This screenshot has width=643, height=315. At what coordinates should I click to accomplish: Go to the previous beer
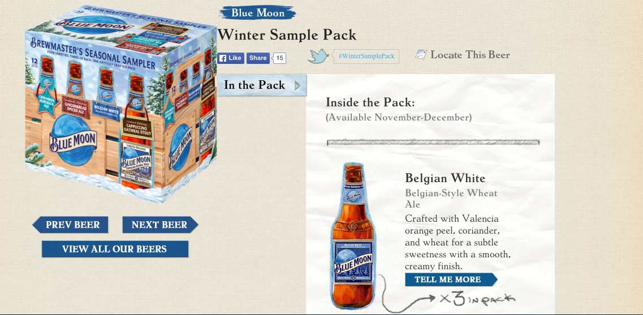click(x=70, y=225)
